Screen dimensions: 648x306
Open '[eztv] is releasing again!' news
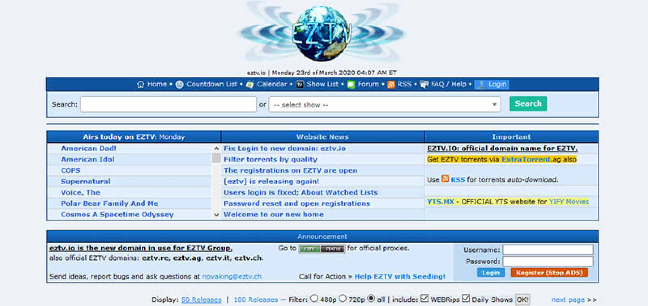click(x=271, y=181)
